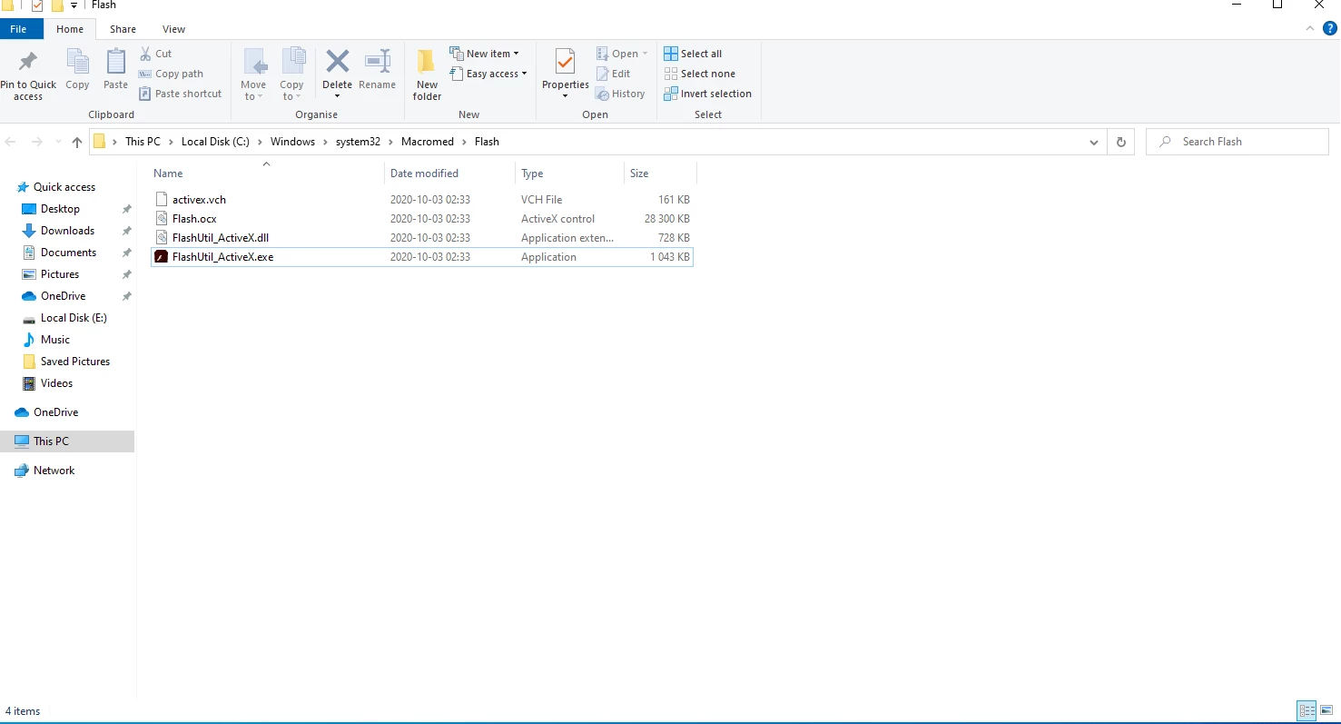The image size is (1341, 724).
Task: Choose Copy path in Clipboard group
Action: [x=171, y=74]
